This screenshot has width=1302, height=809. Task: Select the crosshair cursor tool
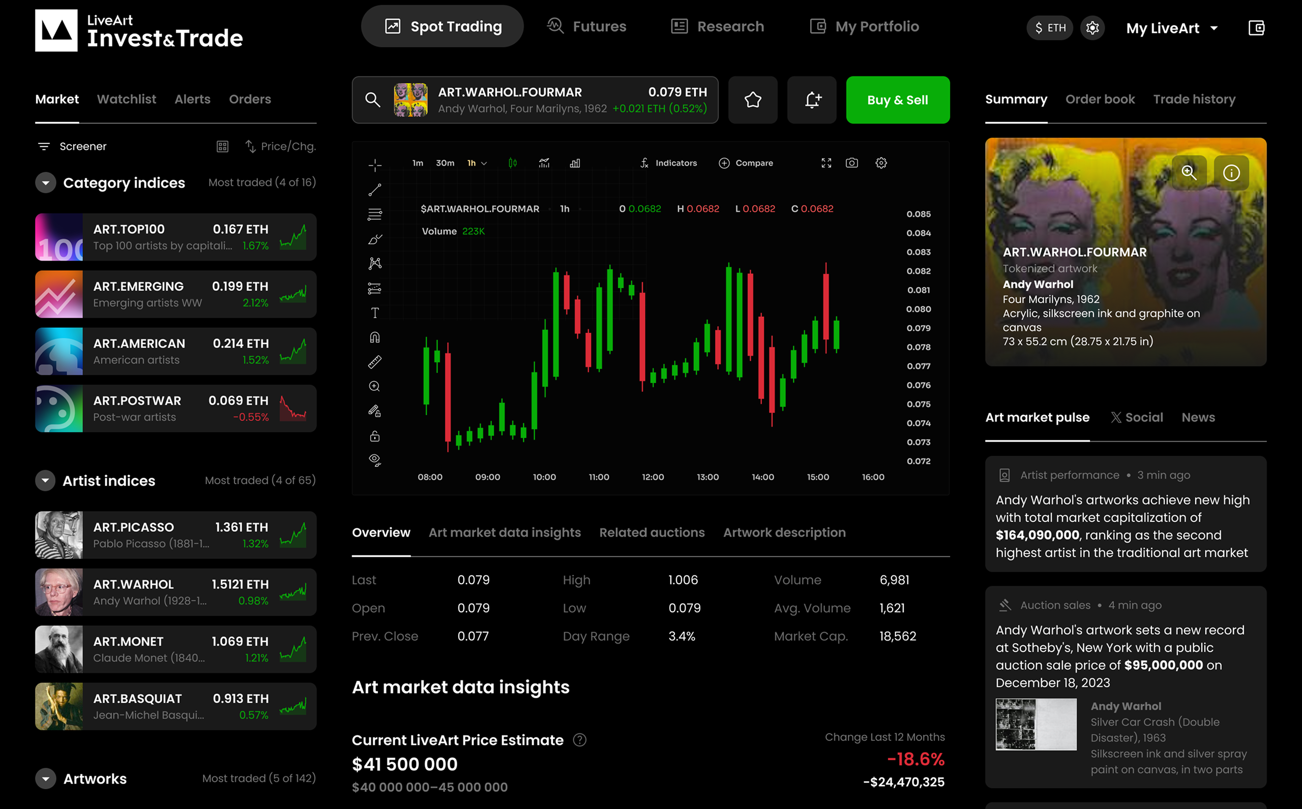click(x=375, y=165)
